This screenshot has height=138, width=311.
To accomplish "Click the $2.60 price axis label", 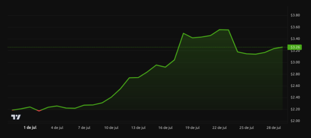I will coord(295,86).
